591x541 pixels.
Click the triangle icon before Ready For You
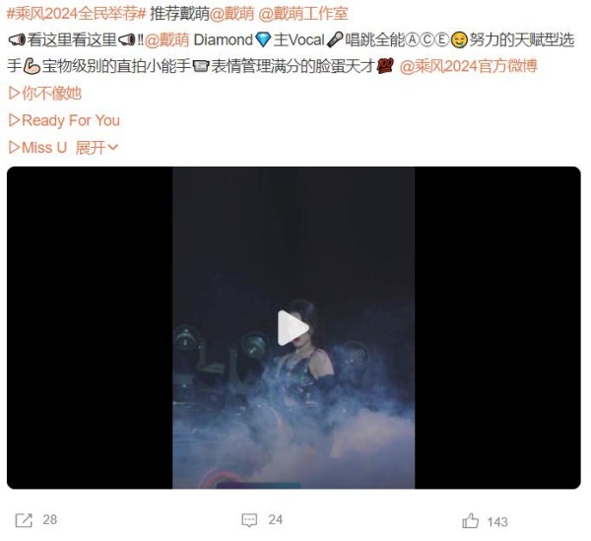14,120
